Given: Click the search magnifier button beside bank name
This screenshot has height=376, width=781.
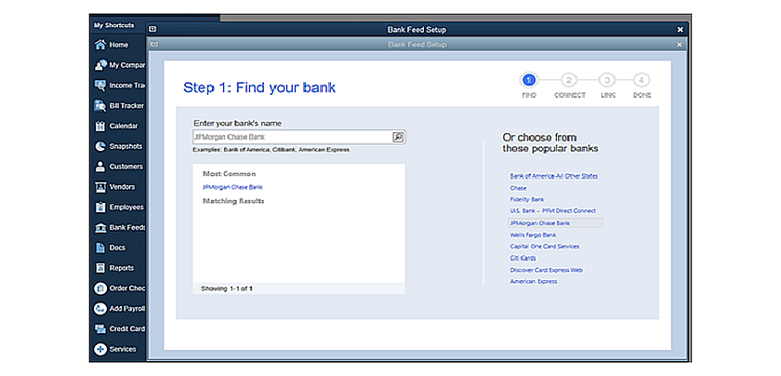Looking at the screenshot, I should coord(398,137).
